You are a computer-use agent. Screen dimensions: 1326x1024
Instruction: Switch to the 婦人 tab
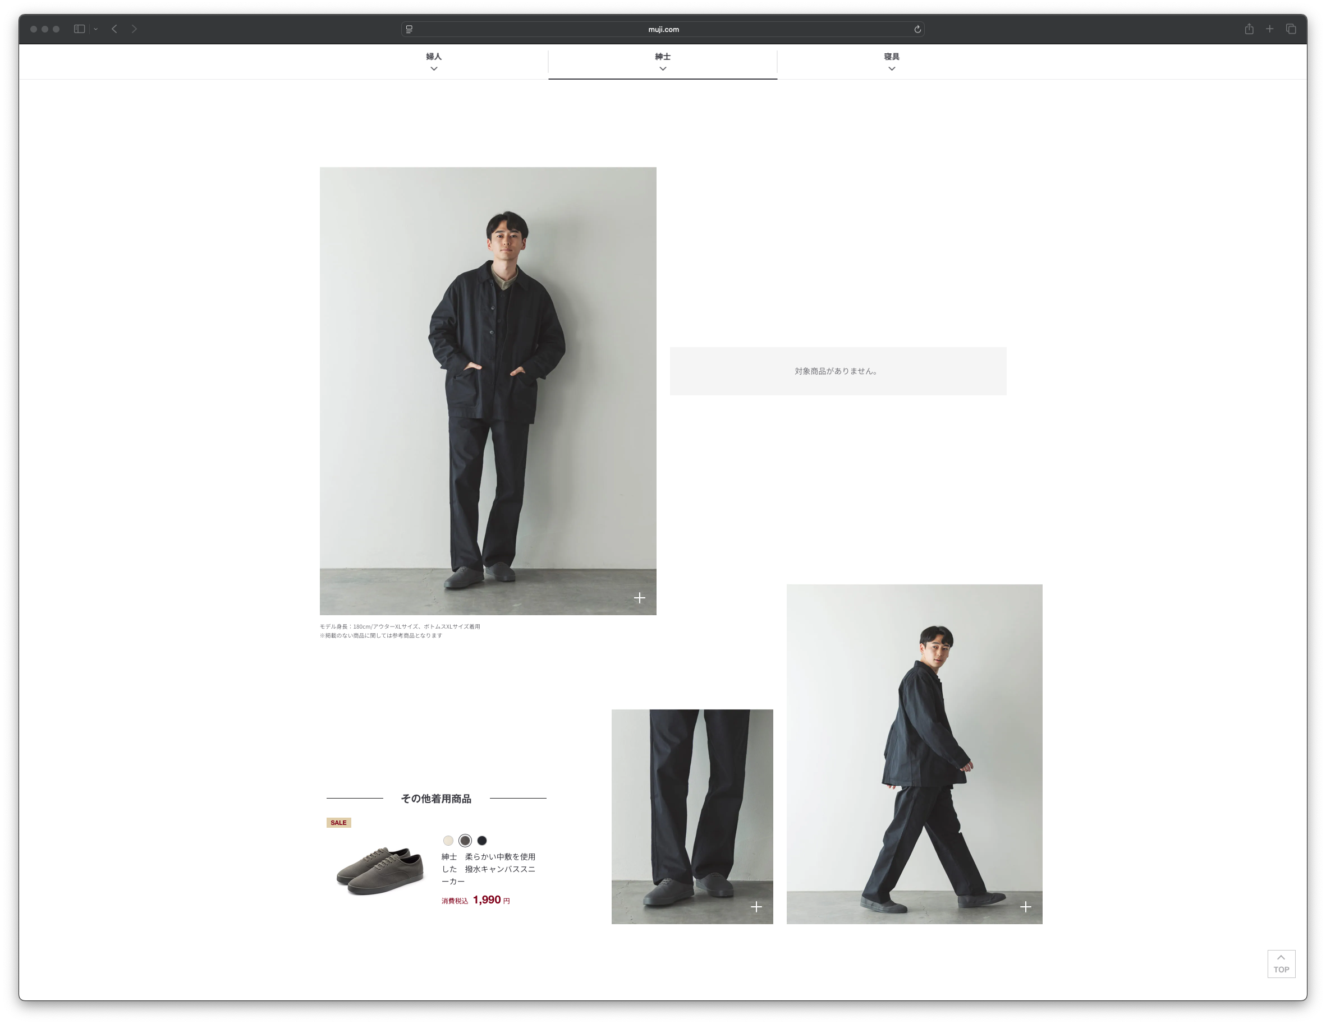(434, 57)
